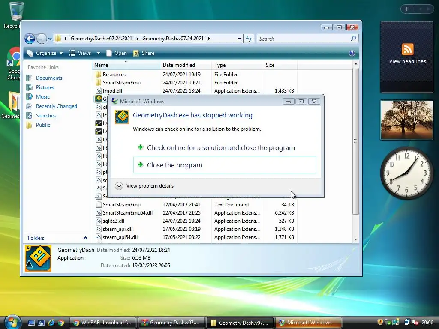The image size is (439, 329).
Task: Open Explorer Help question mark icon
Action: pyautogui.click(x=352, y=53)
